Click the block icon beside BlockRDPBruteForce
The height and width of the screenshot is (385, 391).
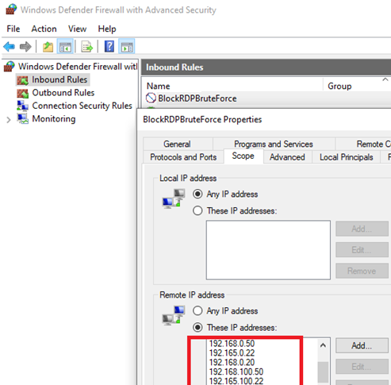pos(151,98)
